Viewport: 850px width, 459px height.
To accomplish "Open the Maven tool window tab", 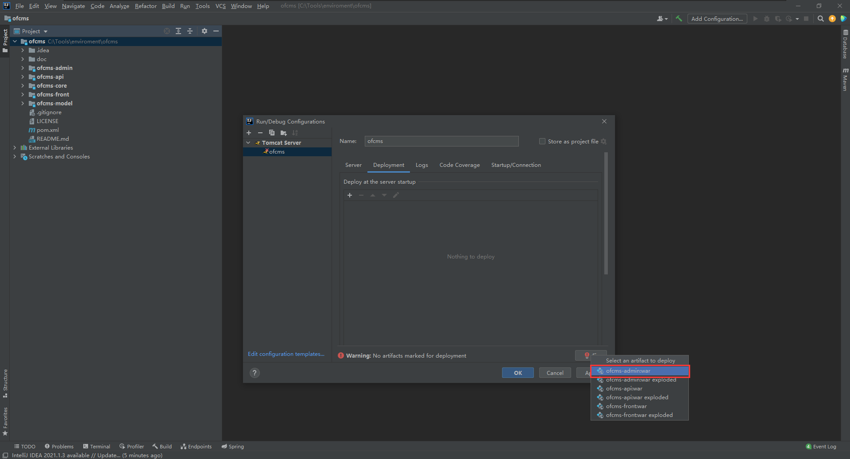I will coord(845,80).
